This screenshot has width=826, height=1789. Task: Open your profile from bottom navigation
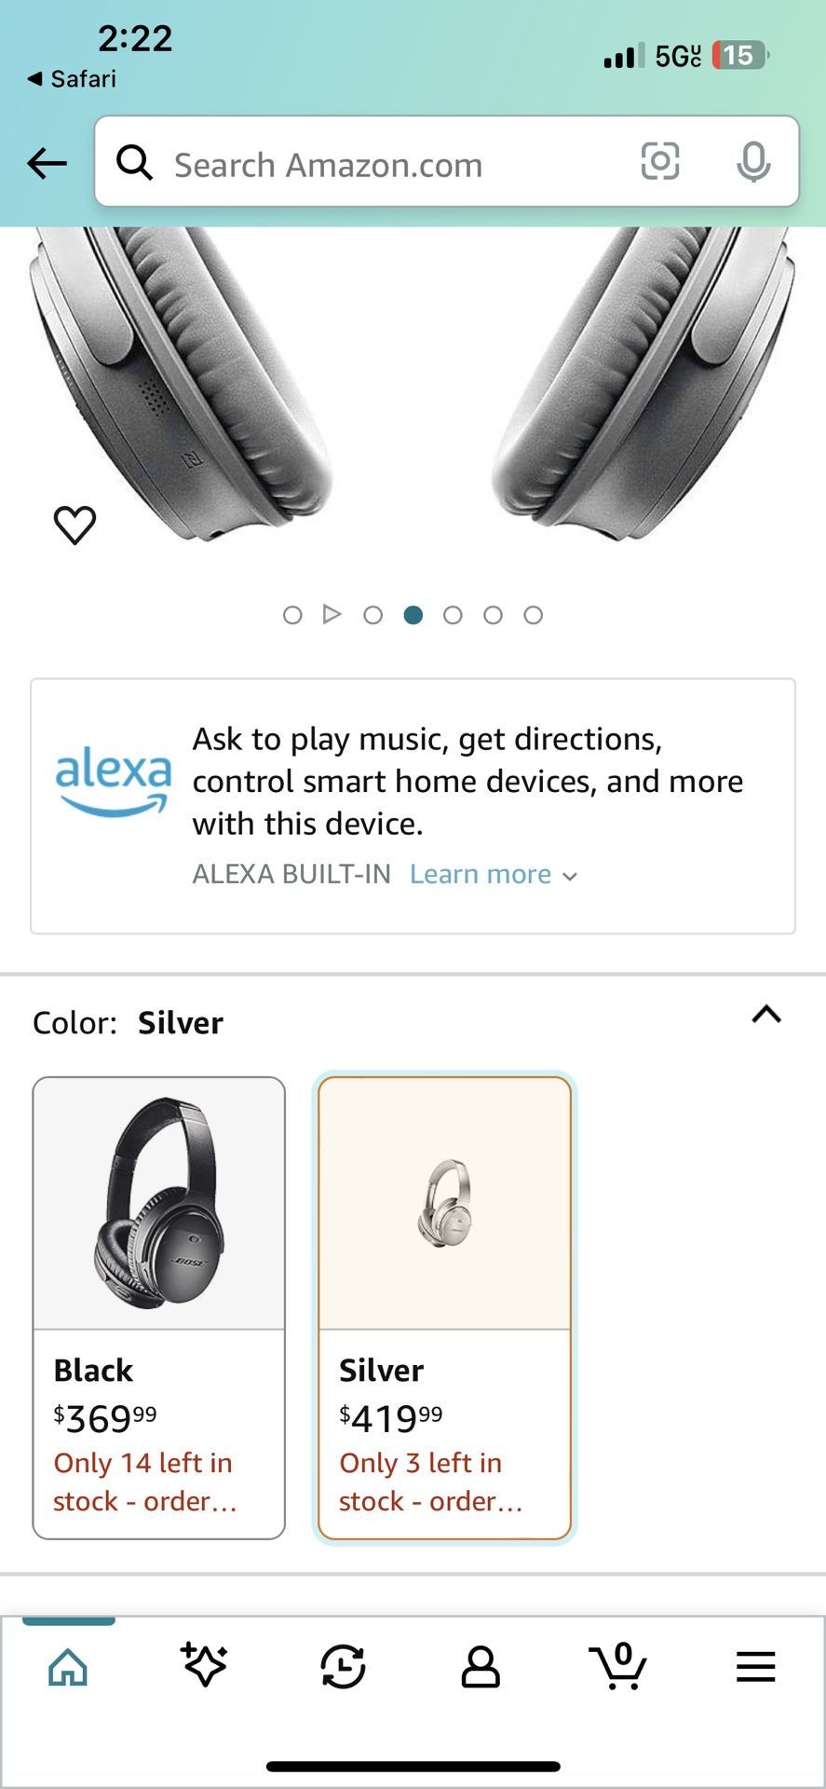coord(481,1668)
